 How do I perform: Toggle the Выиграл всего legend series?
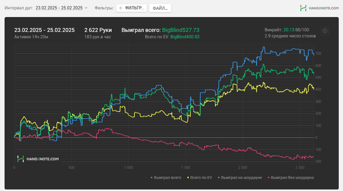166,177
